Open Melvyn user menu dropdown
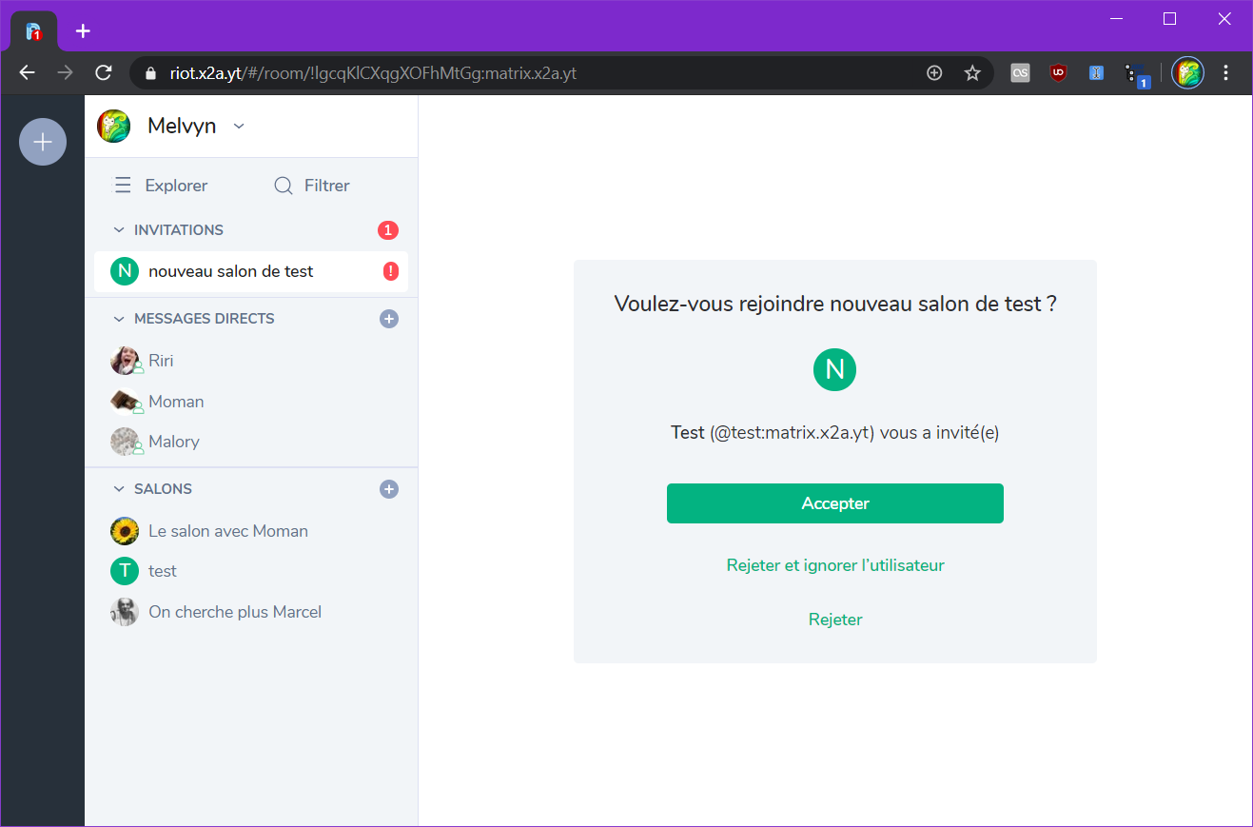 239,126
